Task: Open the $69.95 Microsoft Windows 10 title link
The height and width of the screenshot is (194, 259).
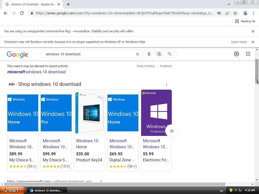Action: click(122, 144)
